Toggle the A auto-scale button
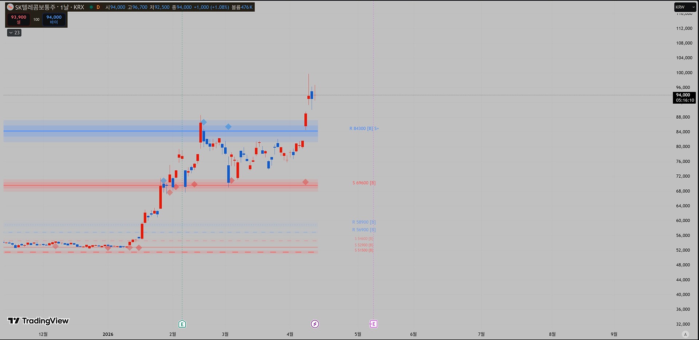 (686, 334)
